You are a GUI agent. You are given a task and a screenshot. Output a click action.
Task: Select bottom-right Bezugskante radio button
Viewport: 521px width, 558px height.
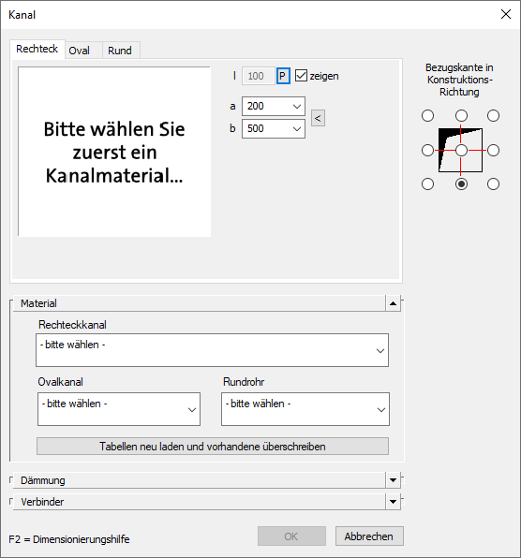point(493,184)
